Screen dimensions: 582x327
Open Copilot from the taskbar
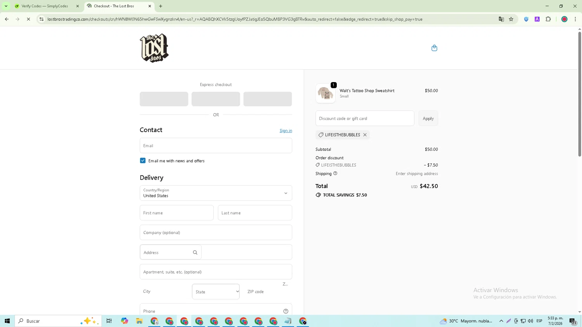pos(125,321)
